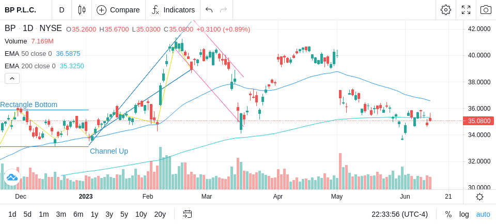Collapse the indicator legend with chevron
Image resolution: width=496 pixels, height=224 pixels.
12,78
